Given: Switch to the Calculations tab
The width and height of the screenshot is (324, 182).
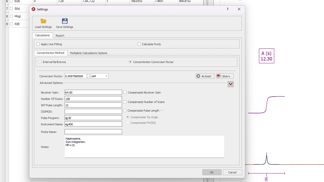Looking at the screenshot, I should (42, 35).
